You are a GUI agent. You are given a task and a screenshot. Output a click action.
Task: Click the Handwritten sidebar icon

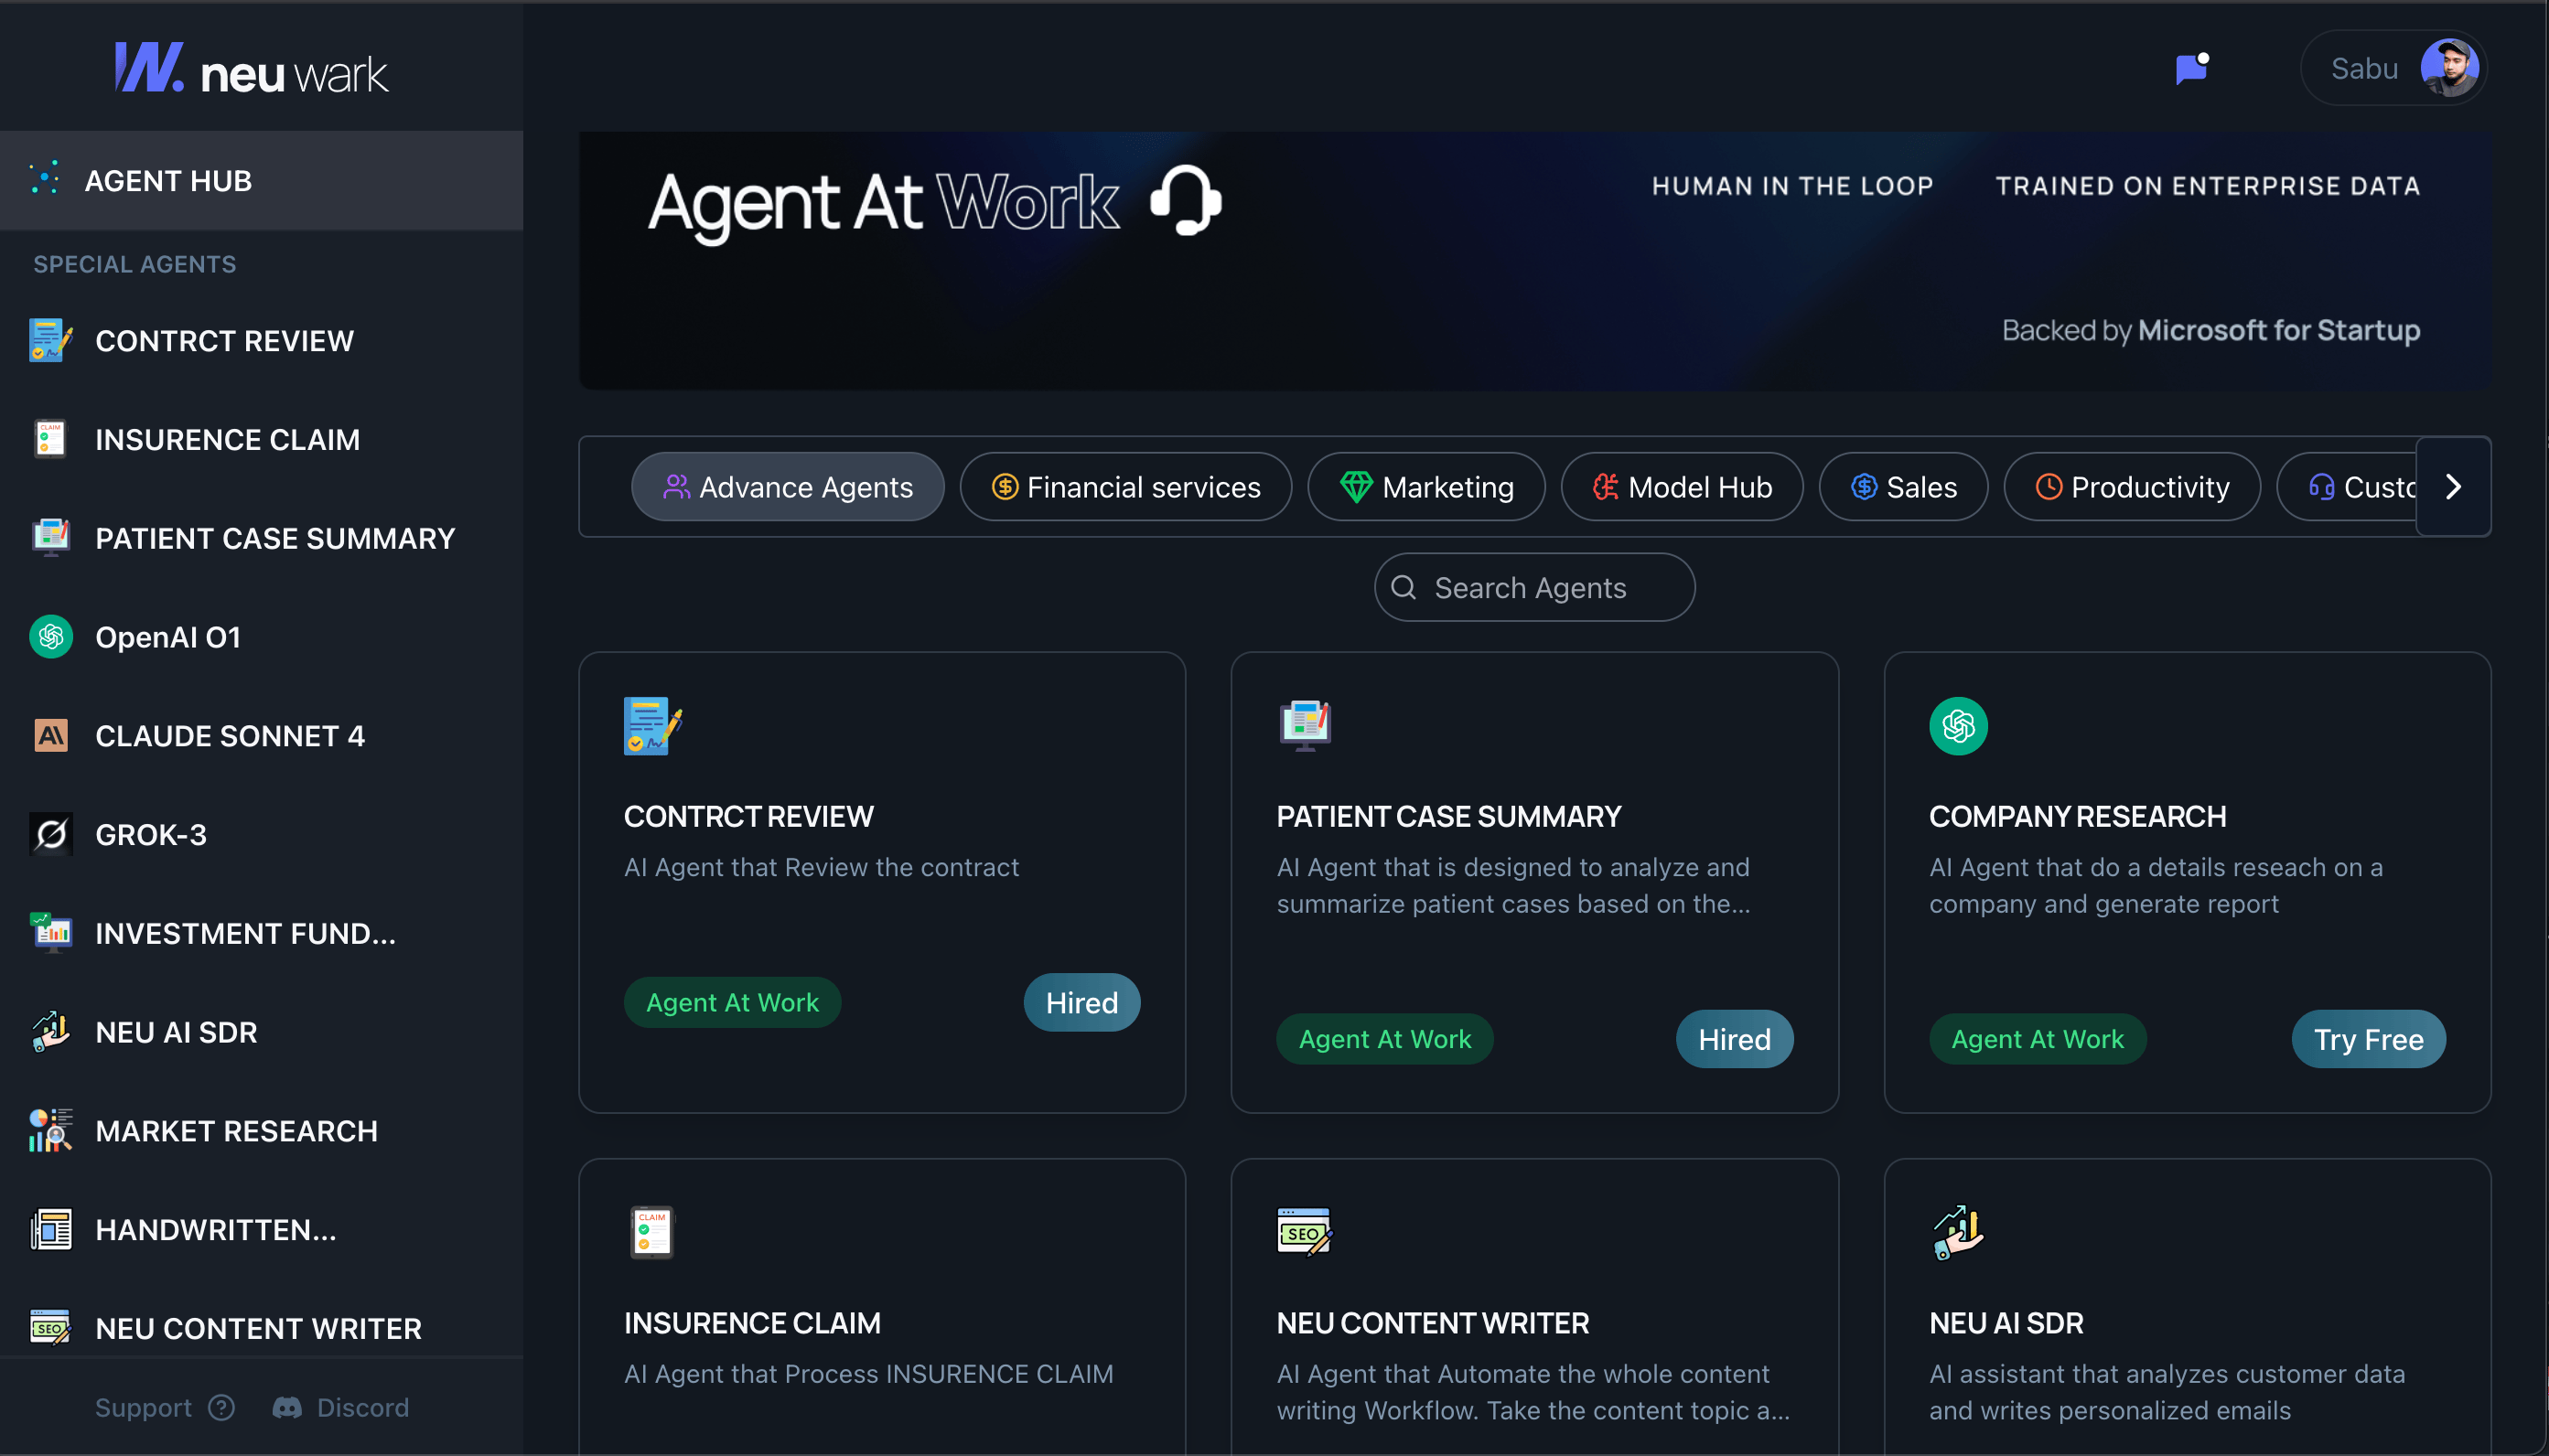(x=51, y=1229)
